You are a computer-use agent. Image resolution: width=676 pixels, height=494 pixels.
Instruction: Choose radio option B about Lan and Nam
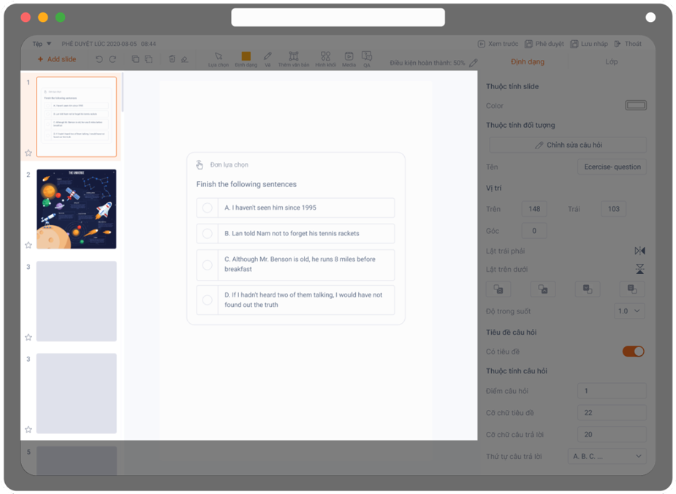(208, 234)
